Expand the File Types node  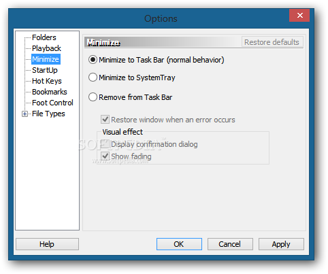coord(24,114)
